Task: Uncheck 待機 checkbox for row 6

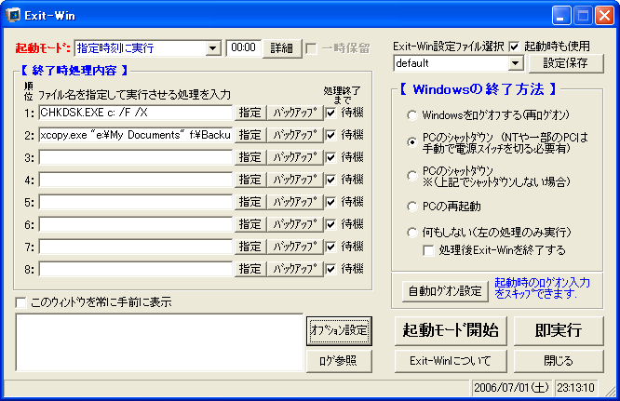Action: click(331, 225)
